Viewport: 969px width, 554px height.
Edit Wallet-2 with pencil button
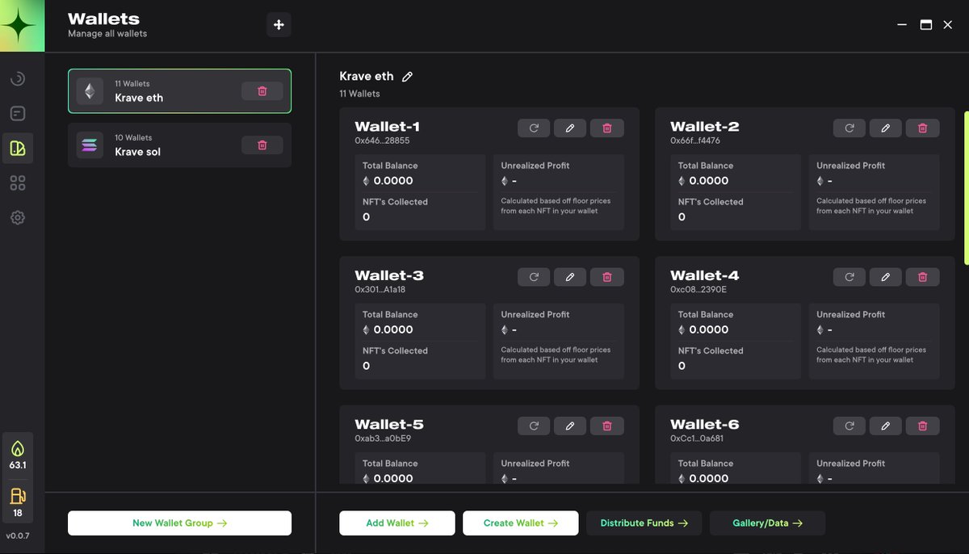(x=886, y=128)
